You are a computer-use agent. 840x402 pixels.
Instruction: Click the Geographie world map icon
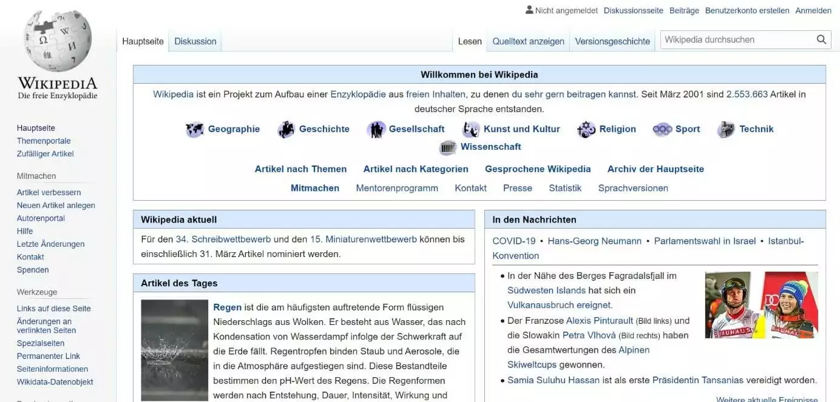coord(194,129)
